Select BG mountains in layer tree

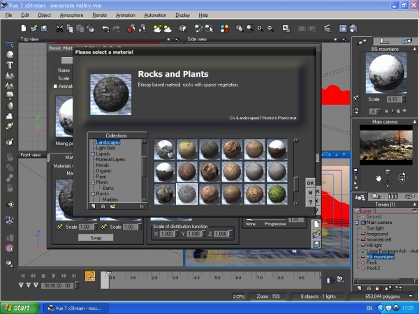pos(381,257)
